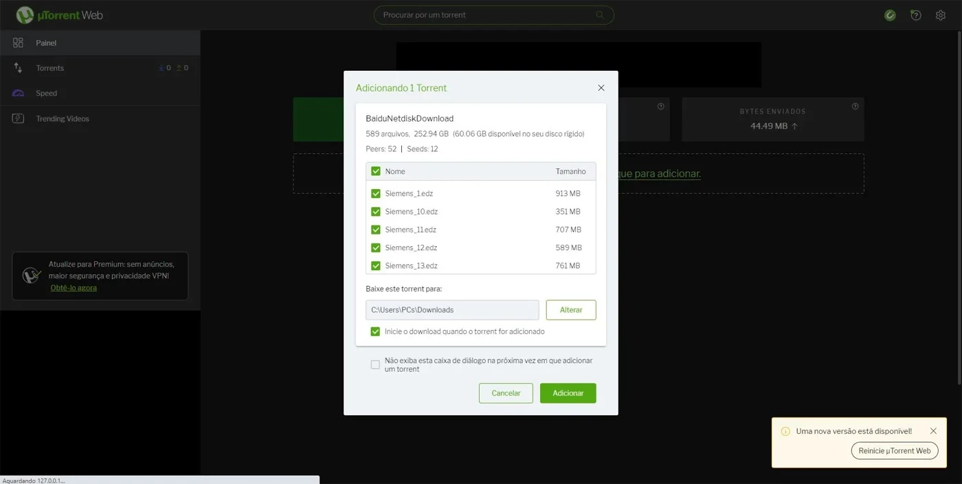
Task: Uncheck Siemens_12.edz file
Action: (376, 247)
